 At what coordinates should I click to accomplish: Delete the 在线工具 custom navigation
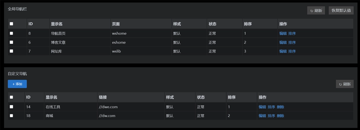pyautogui.click(x=281, y=107)
